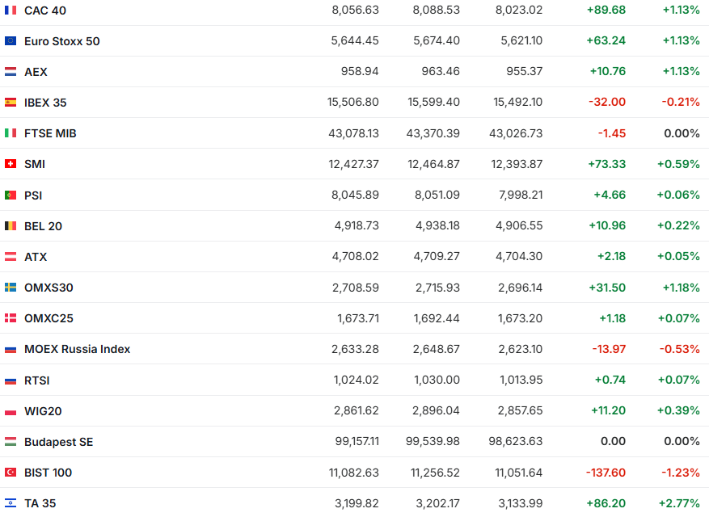Open the FTSE MIB index link
Screen dimensions: 709x517
click(50, 133)
